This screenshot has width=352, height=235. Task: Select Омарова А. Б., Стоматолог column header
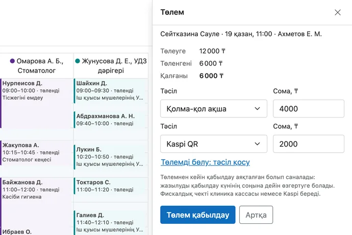(x=37, y=66)
